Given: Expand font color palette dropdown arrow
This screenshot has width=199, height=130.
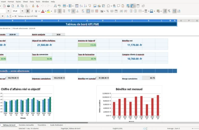Looking at the screenshot, I should tap(46, 11).
